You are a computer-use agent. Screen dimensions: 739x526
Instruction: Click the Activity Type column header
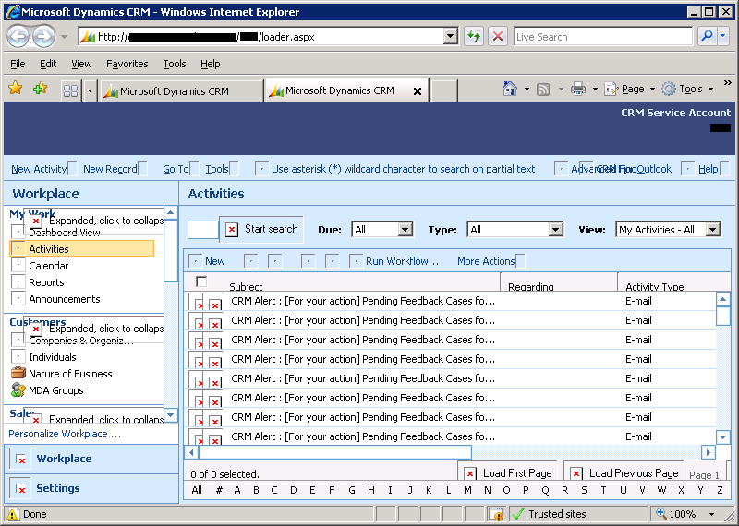[x=654, y=285]
